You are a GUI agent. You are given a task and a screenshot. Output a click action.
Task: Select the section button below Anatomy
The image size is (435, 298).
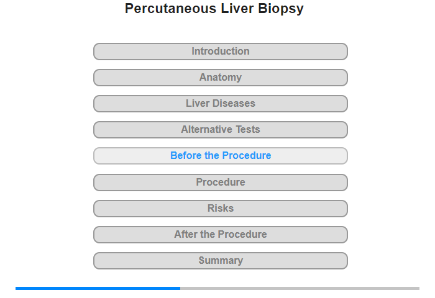coord(221,104)
